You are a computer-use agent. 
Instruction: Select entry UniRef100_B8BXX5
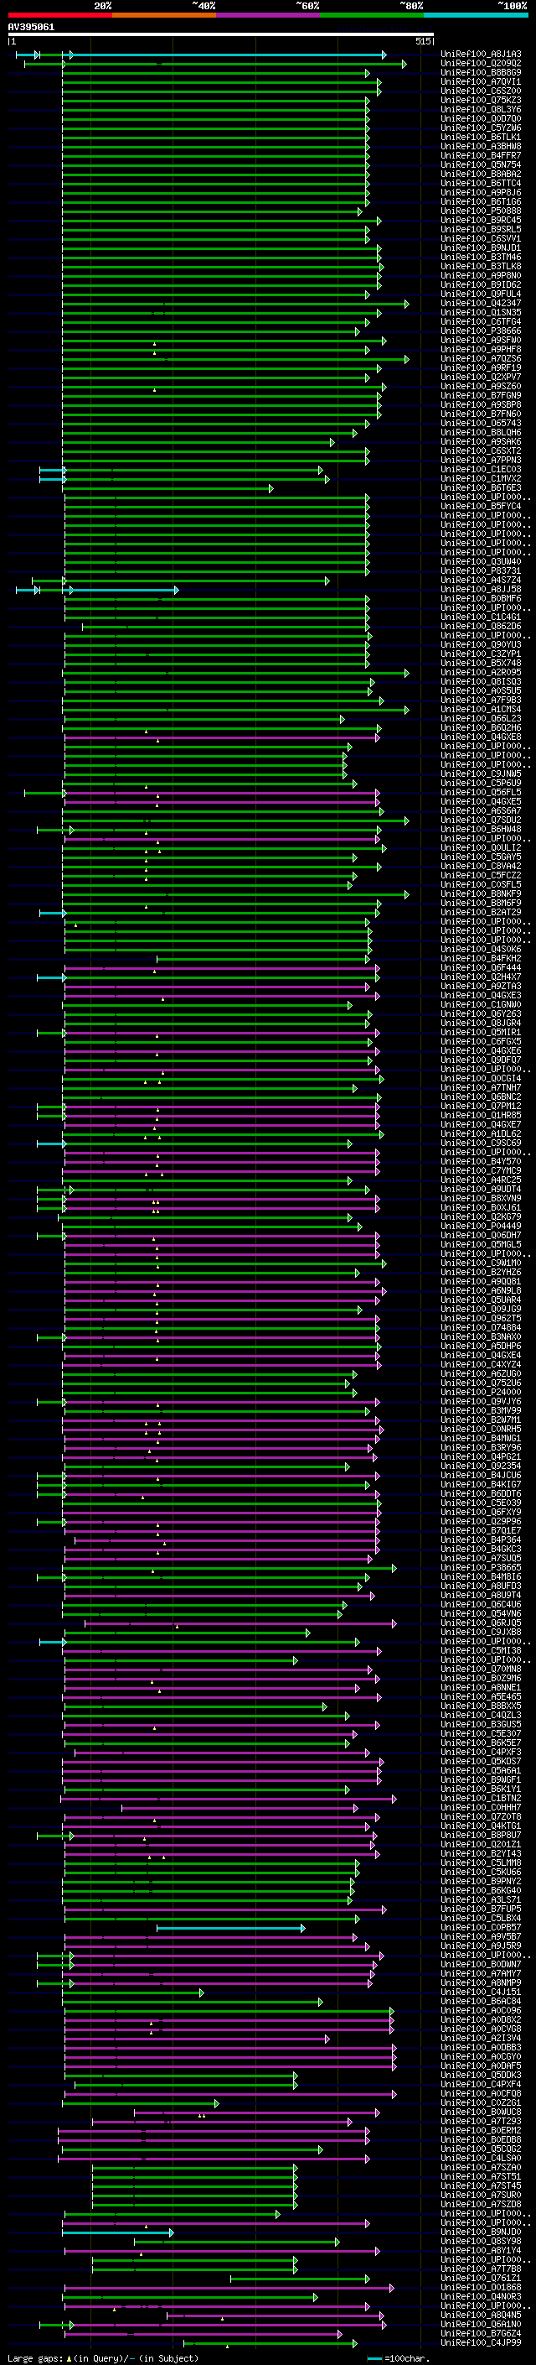pos(481,1706)
